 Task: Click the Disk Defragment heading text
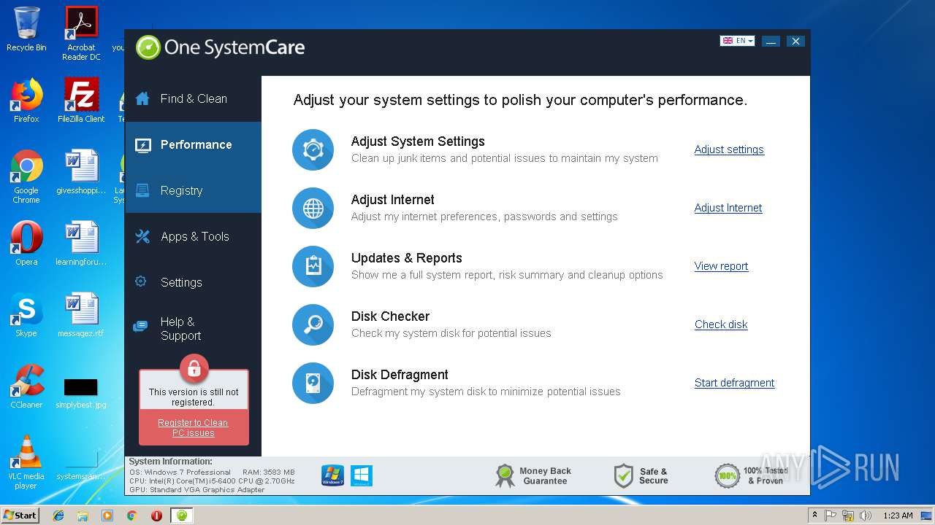(x=400, y=375)
